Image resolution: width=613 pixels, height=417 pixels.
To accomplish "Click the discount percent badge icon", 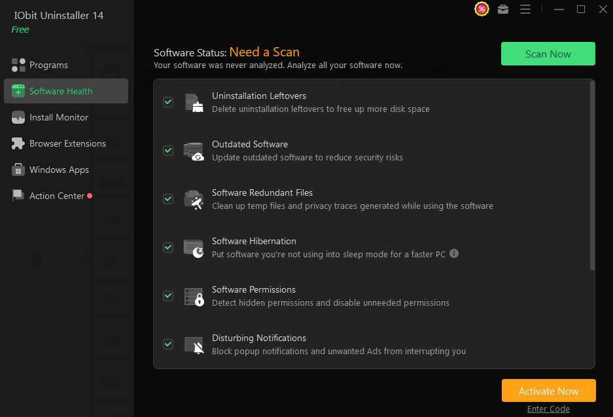I will (x=482, y=9).
